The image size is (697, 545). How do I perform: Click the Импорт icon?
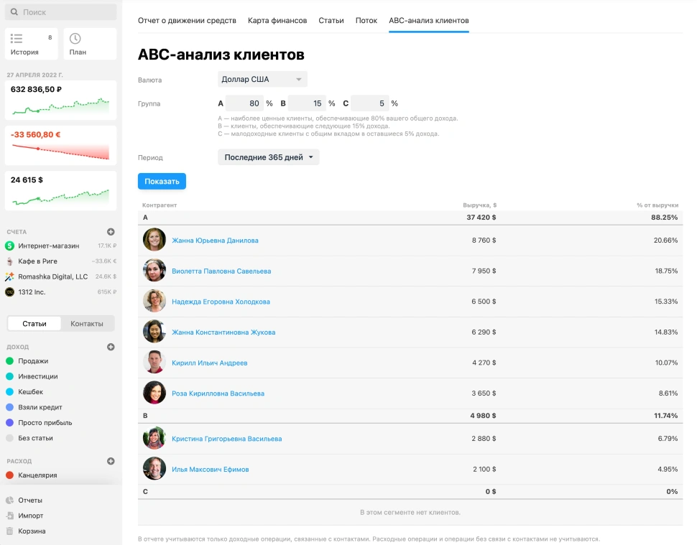10,516
